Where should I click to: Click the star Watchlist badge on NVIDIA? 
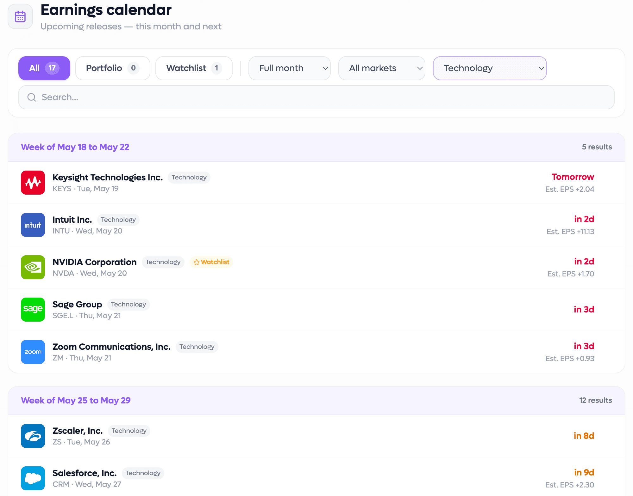coord(211,262)
